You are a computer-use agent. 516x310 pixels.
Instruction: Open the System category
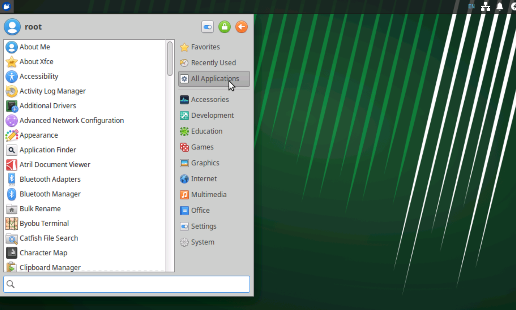click(x=214, y=242)
